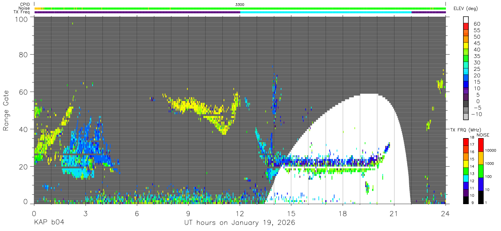The width and height of the screenshot is (501, 231).
Task: Pick the black 9–10 swatch in TX FRQ colorbar
Action: (466, 200)
